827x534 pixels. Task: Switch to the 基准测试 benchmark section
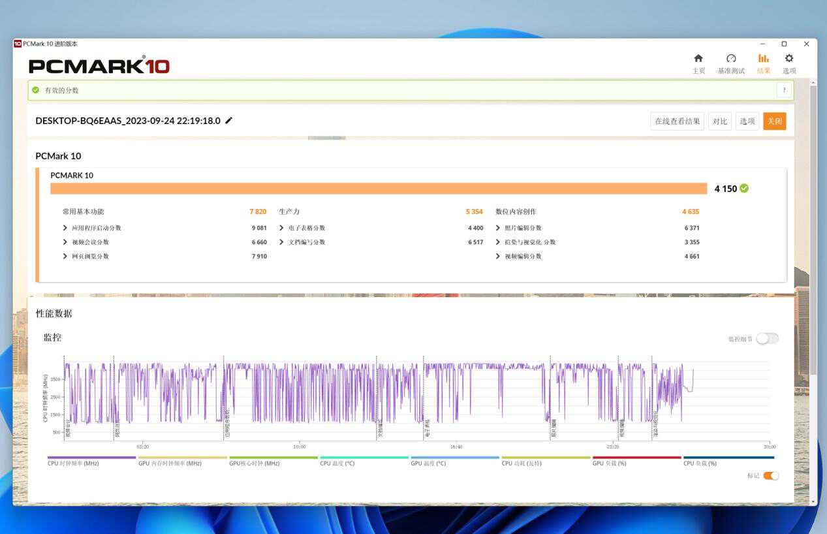[731, 63]
